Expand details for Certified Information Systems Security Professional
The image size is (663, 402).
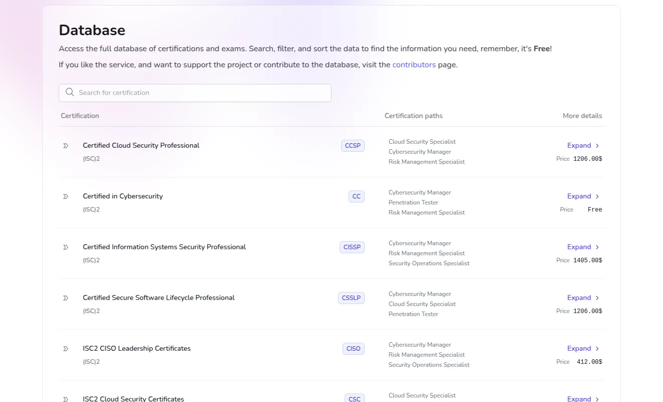[x=579, y=247]
